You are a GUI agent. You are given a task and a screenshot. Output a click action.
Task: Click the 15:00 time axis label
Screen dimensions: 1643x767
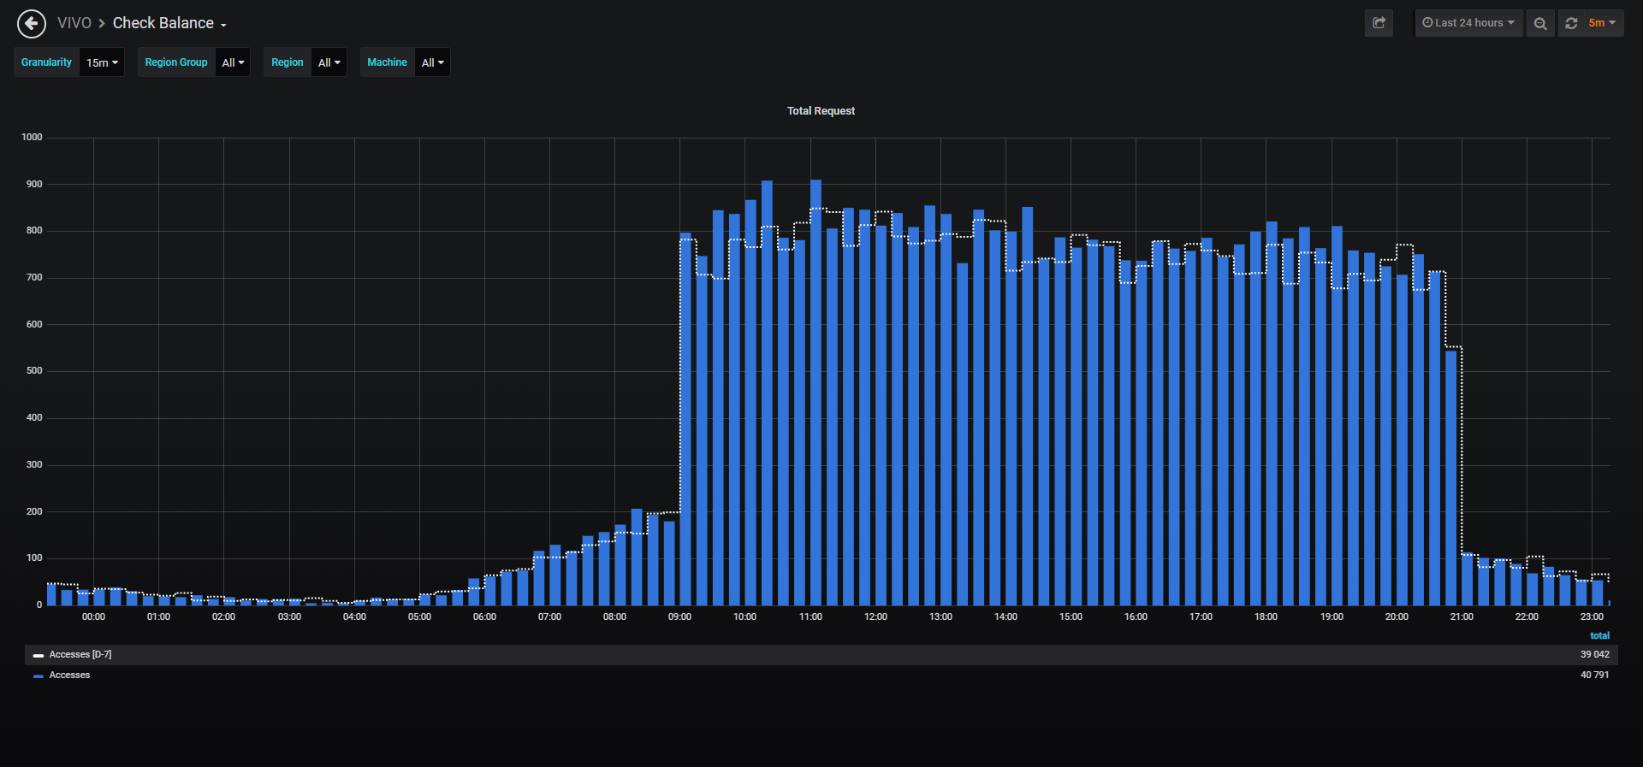coord(1071,617)
